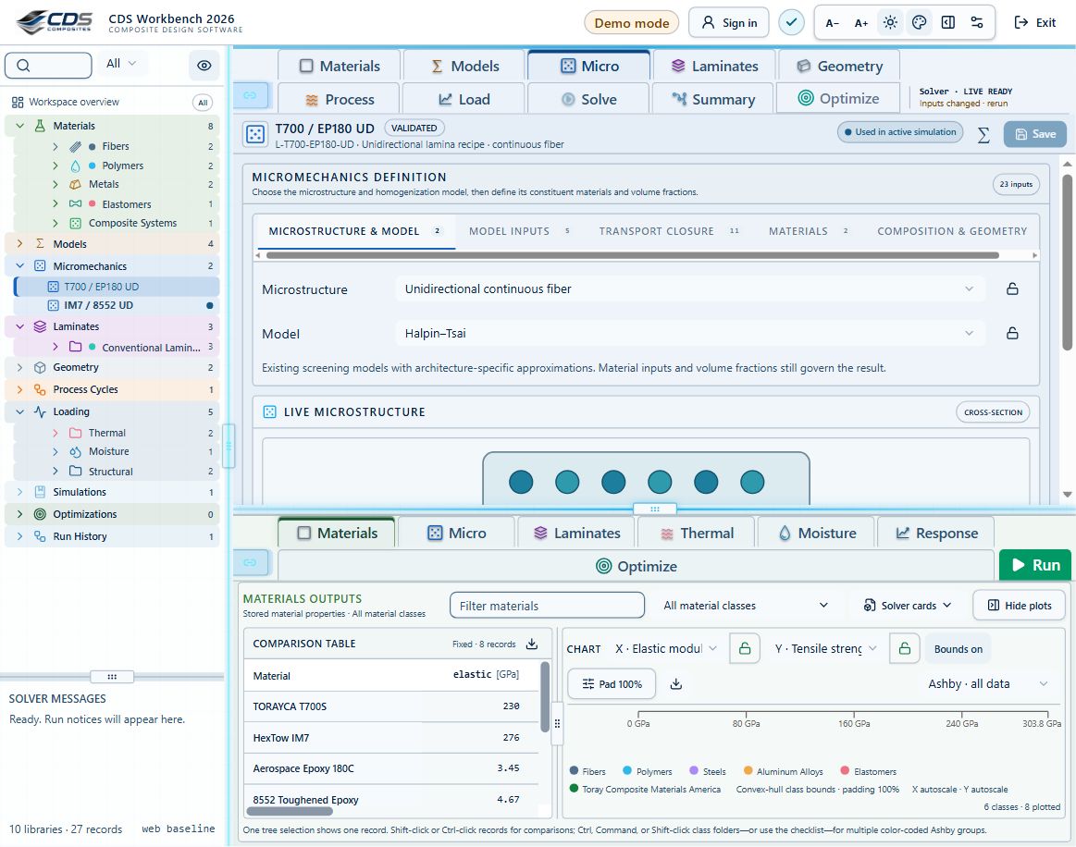Image resolution: width=1076 pixels, height=847 pixels.
Task: Click the sigma formula icon beside Save
Action: point(983,134)
